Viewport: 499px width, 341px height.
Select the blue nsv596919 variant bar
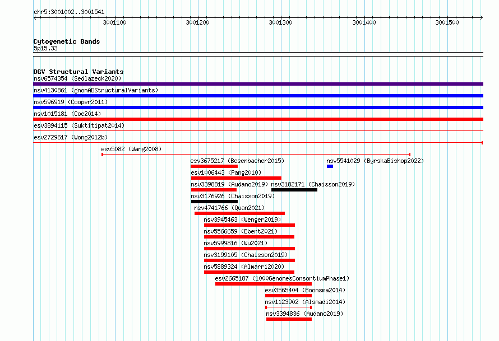(x=258, y=108)
